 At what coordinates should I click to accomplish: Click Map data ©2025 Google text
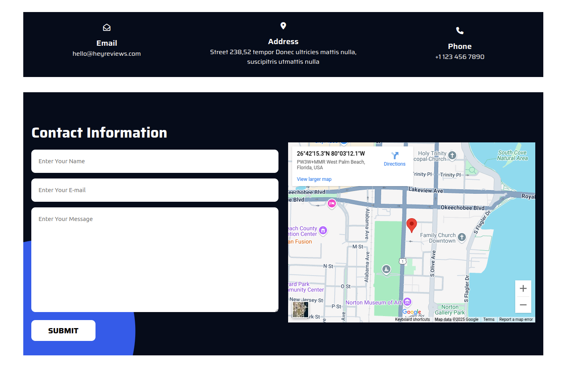point(457,320)
